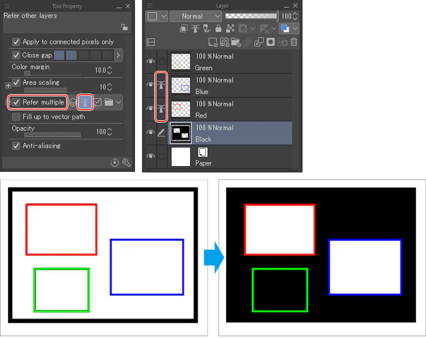Hide the Blue layer
The height and width of the screenshot is (338, 426).
[x=151, y=85]
